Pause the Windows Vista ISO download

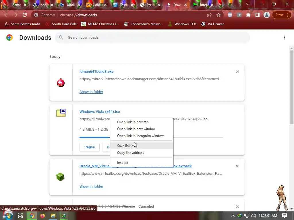(90, 147)
